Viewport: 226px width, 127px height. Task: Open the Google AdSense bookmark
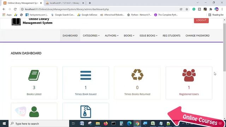87,15
